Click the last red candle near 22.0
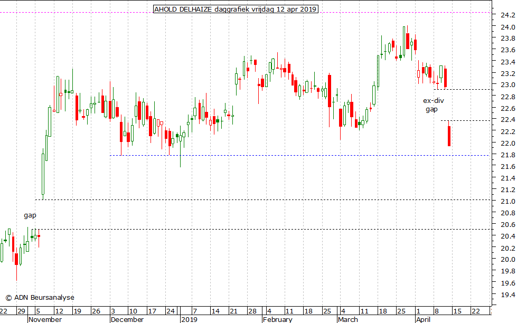Screen dimensions: 517x323 (449, 136)
